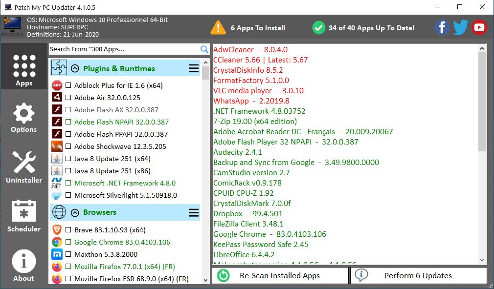Click Re-Scan Installed Apps button

[x=280, y=275]
